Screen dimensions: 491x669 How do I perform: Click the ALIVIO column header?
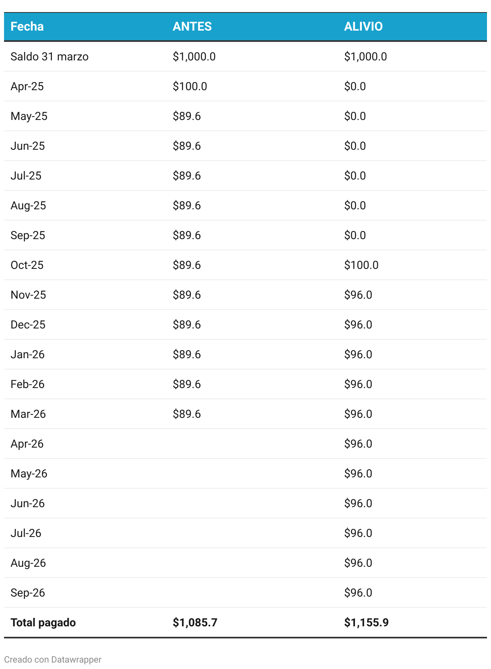pos(363,27)
